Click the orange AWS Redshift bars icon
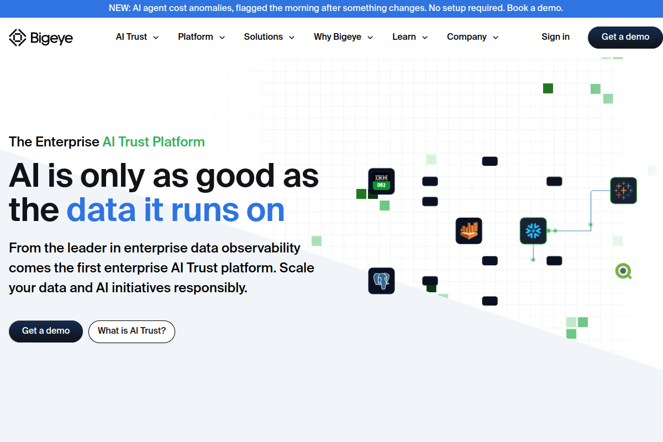The height and width of the screenshot is (442, 663). (x=469, y=231)
